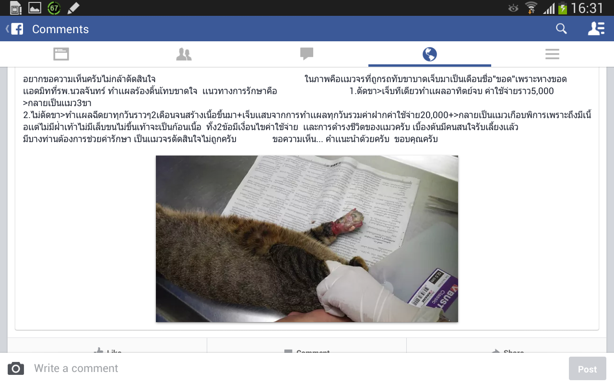Tap the Comments header title

coord(60,29)
